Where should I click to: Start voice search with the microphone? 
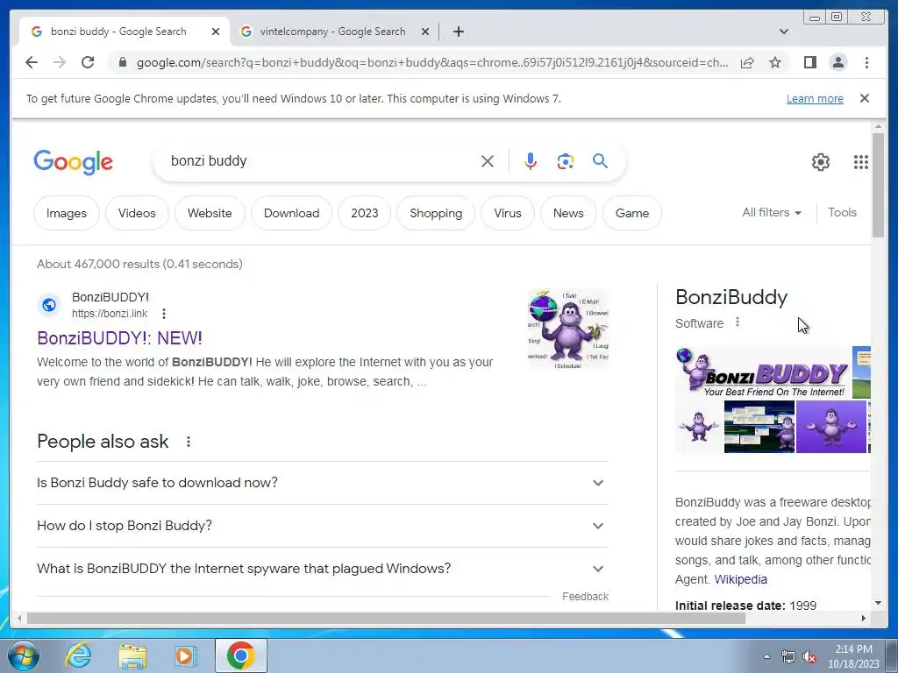(531, 161)
